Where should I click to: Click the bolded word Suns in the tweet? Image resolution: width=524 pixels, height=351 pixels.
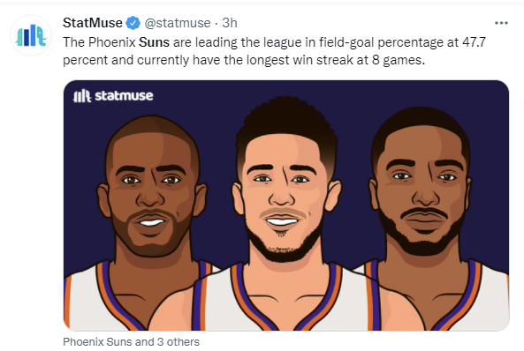(154, 42)
